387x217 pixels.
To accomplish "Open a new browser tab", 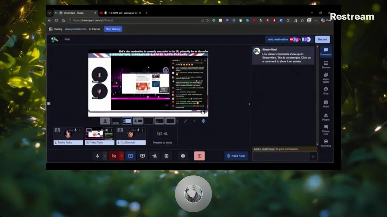I will point(147,13).
